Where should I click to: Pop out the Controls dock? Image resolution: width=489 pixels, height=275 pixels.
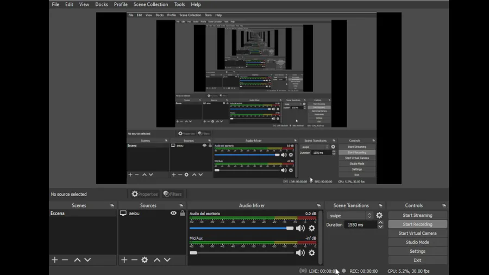click(444, 206)
